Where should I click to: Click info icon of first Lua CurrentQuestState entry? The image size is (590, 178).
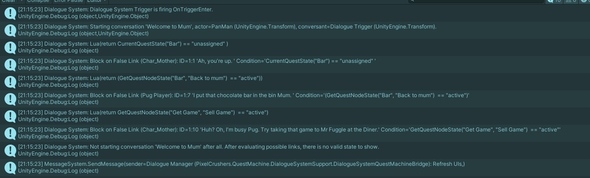[10, 47]
